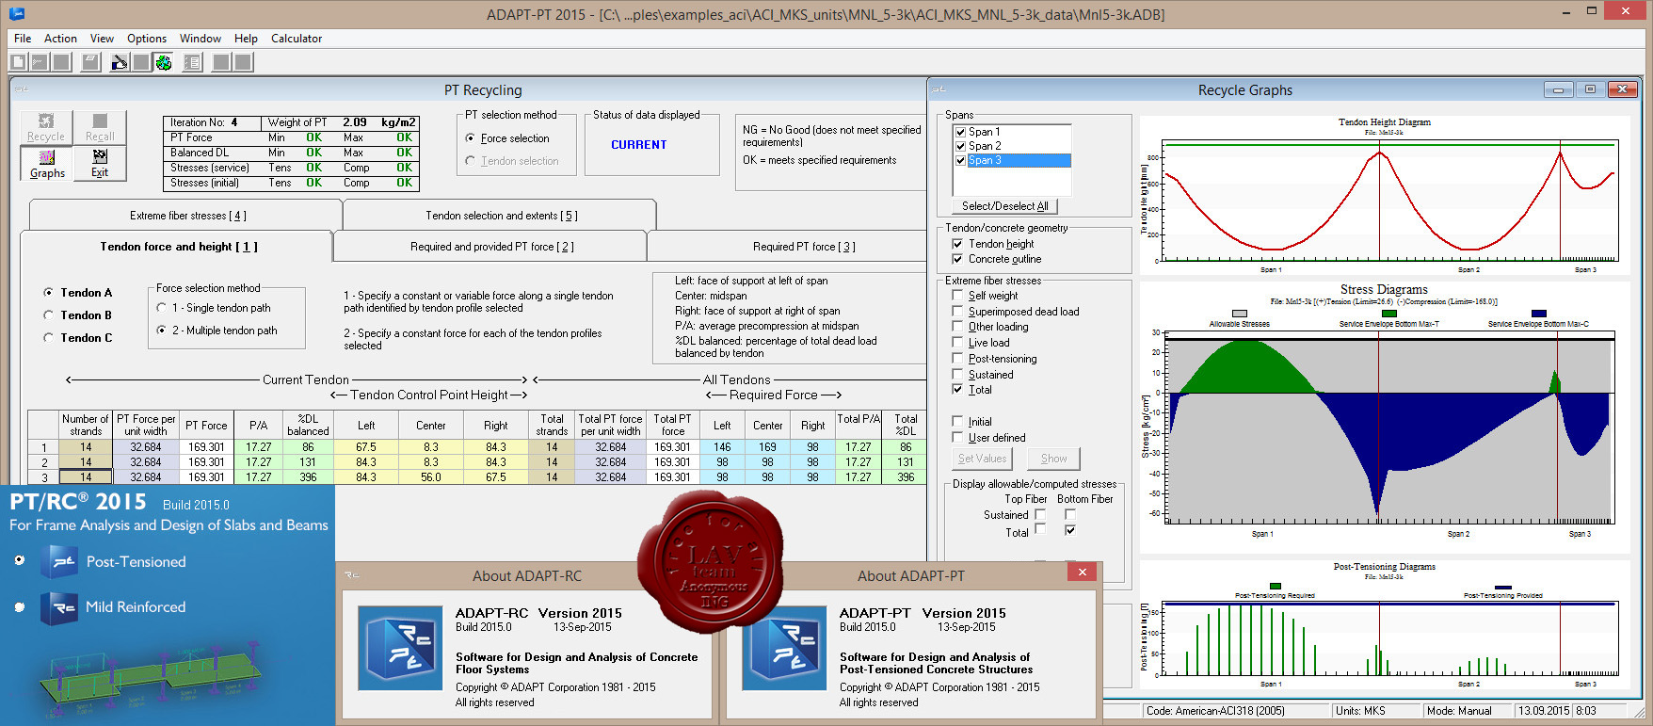Check Post-tensioning stresses option
Image resolution: width=1653 pixels, height=726 pixels.
pos(957,359)
